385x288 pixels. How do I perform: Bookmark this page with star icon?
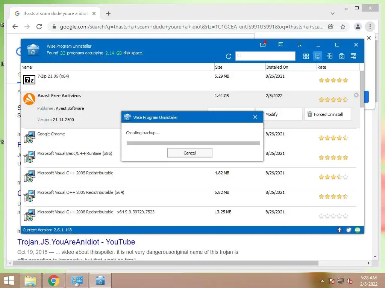[343, 27]
